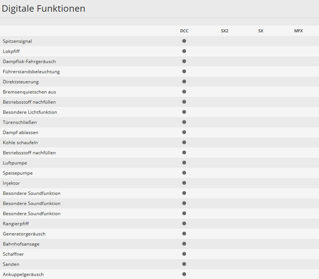Click the dot in the Türenschließen row
Screen dimensions: 319x279
[184, 122]
